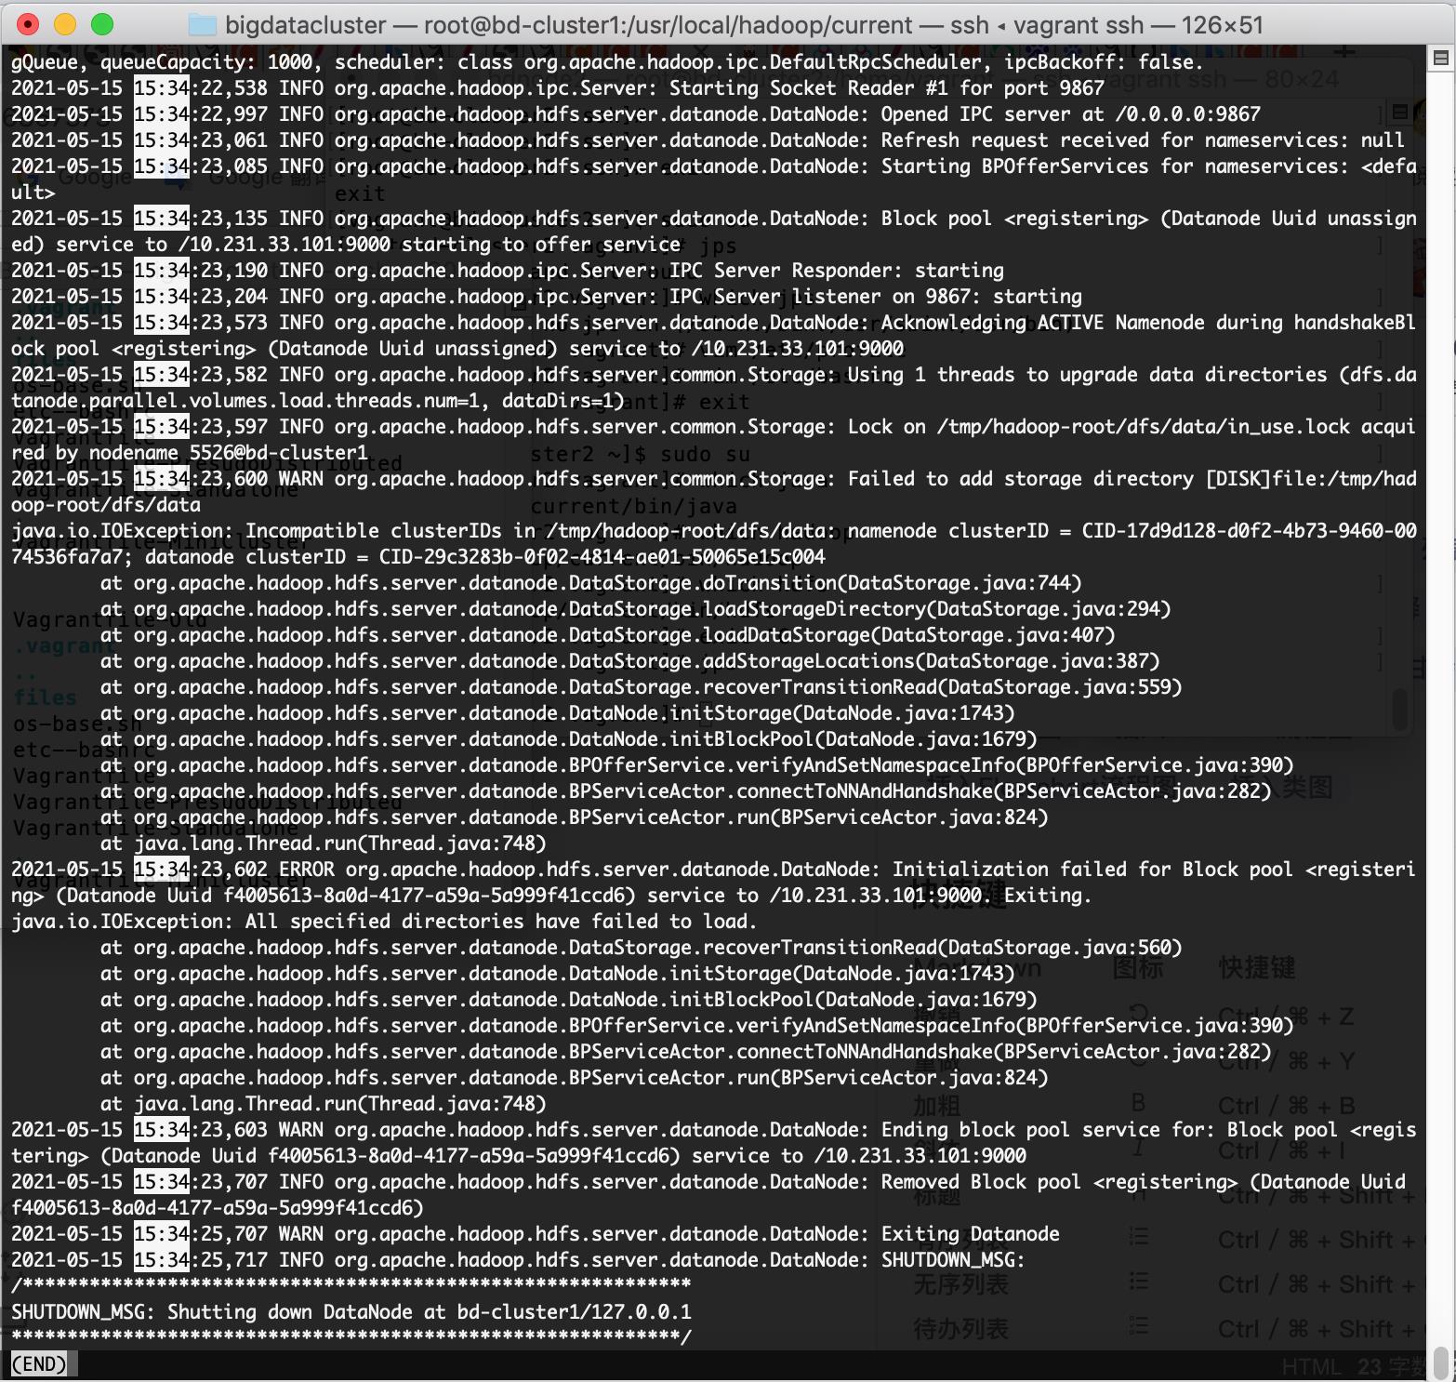Click the ERROR level word in the 15:34:23,602 line

(307, 870)
